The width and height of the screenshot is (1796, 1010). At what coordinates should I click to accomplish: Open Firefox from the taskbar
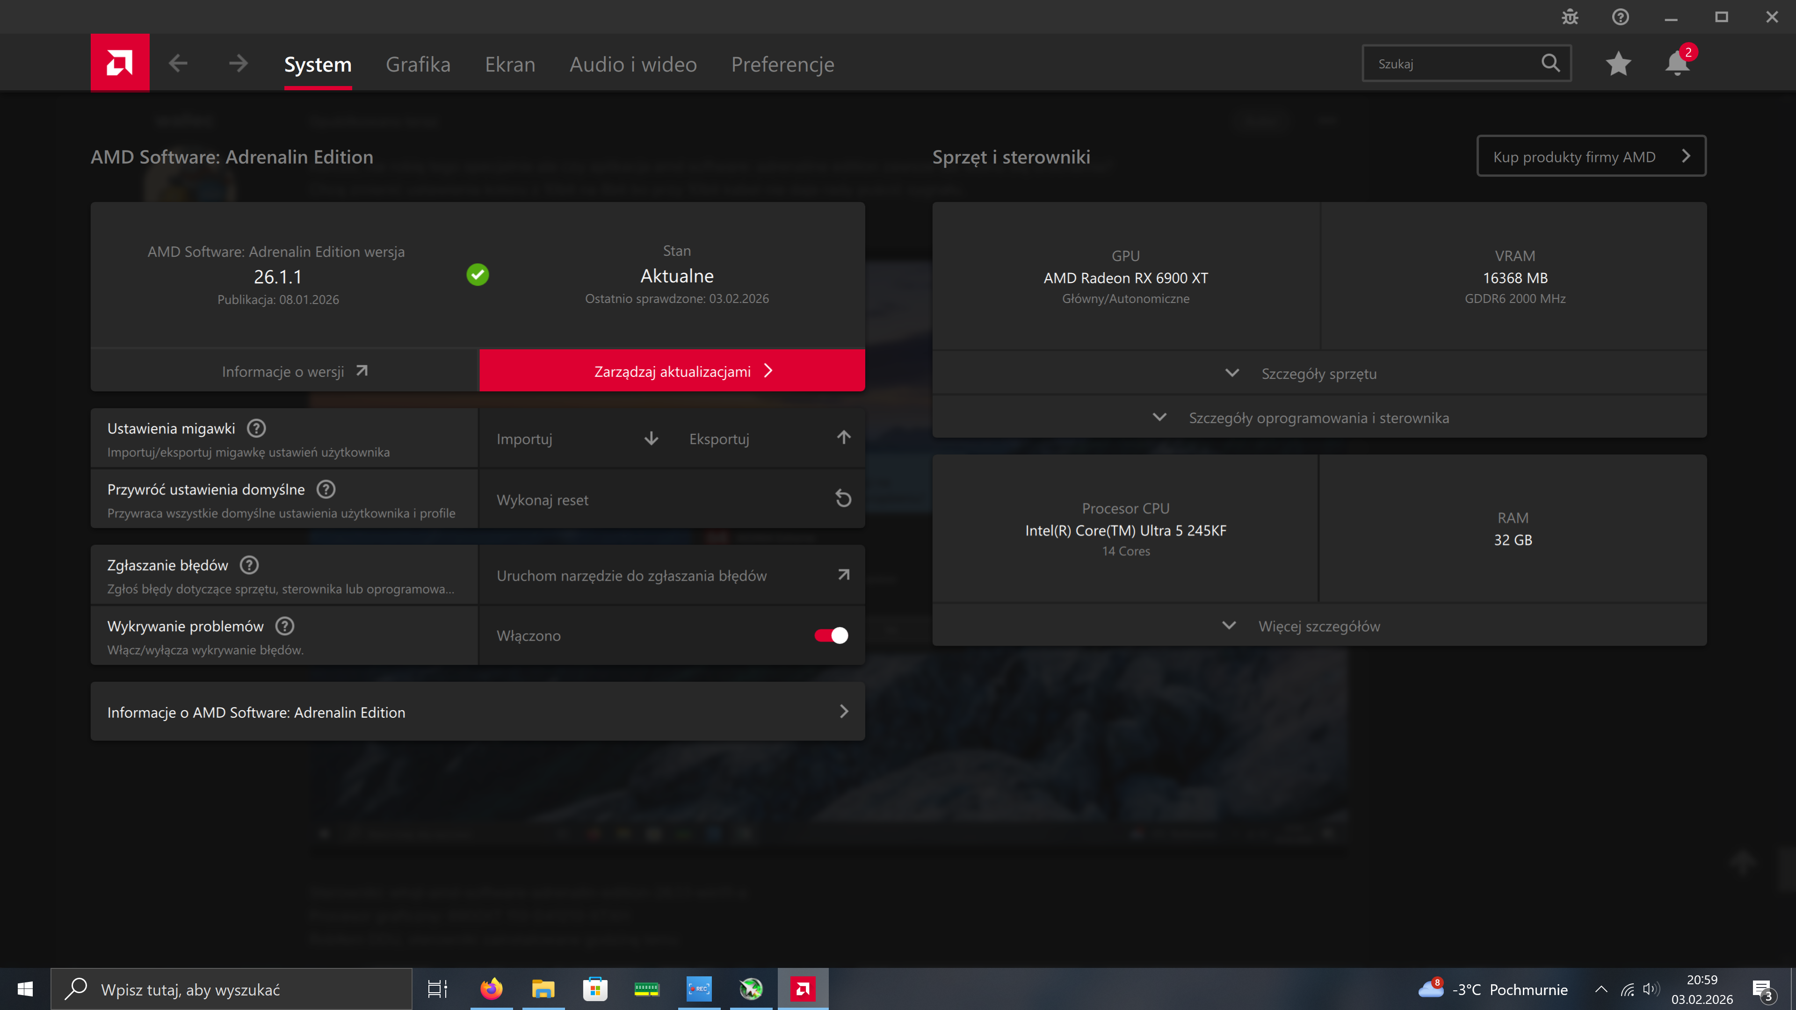[x=491, y=988]
